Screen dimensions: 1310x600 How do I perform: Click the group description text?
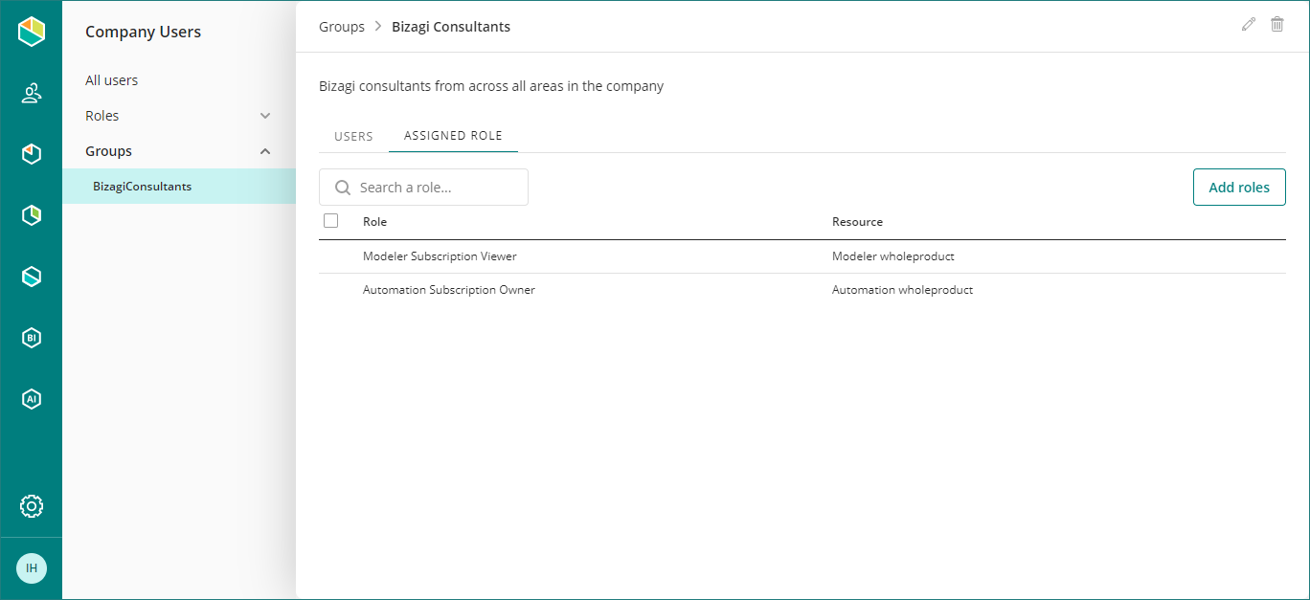(491, 86)
